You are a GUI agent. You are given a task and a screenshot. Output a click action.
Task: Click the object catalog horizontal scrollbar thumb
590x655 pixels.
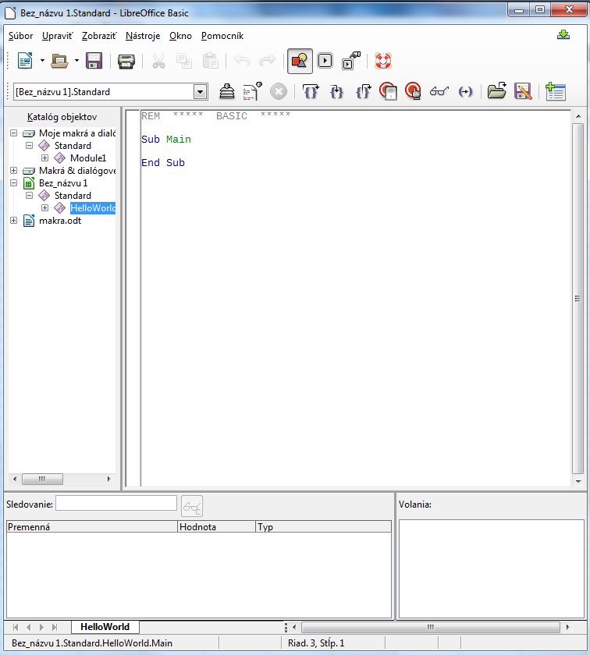click(42, 479)
